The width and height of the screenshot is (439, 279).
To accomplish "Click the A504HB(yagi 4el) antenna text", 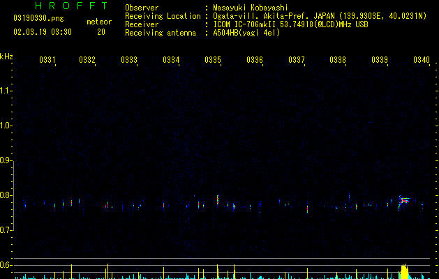I will pyautogui.click(x=246, y=33).
